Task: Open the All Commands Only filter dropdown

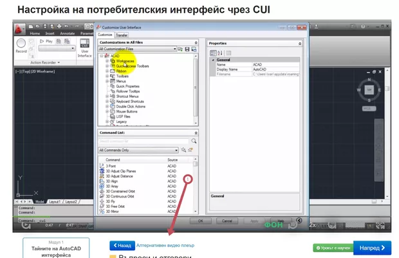Action: [138, 150]
